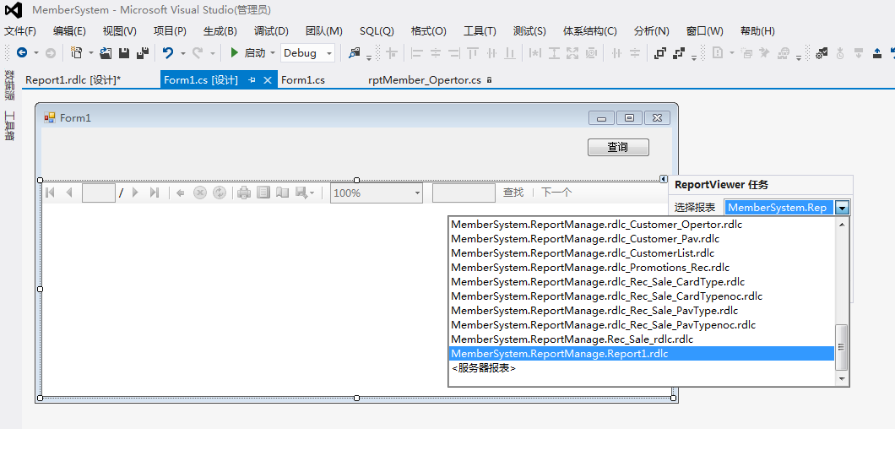Viewport: 895px width, 456px height.
Task: Click the green Start debugging arrow
Action: click(234, 53)
